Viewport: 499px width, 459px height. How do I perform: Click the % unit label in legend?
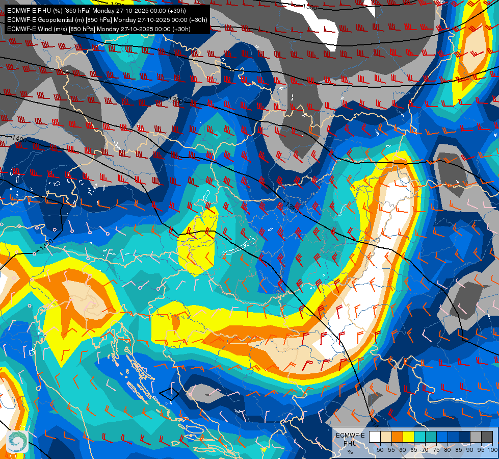click(350, 452)
